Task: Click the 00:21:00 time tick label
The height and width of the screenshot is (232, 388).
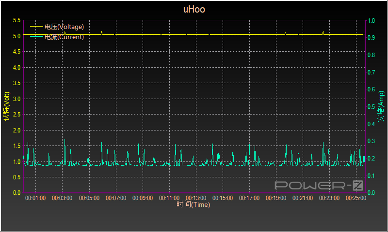Action: (303, 198)
